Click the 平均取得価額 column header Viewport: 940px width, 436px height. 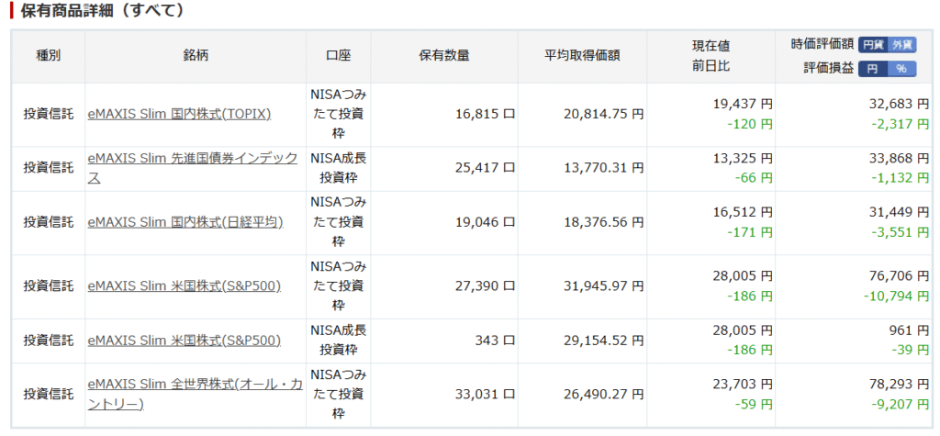point(582,56)
